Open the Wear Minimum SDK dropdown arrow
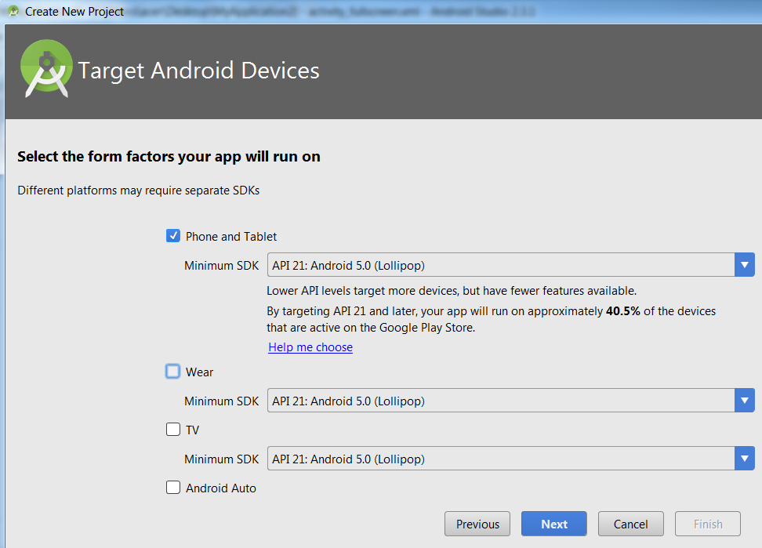This screenshot has width=762, height=548. (745, 401)
